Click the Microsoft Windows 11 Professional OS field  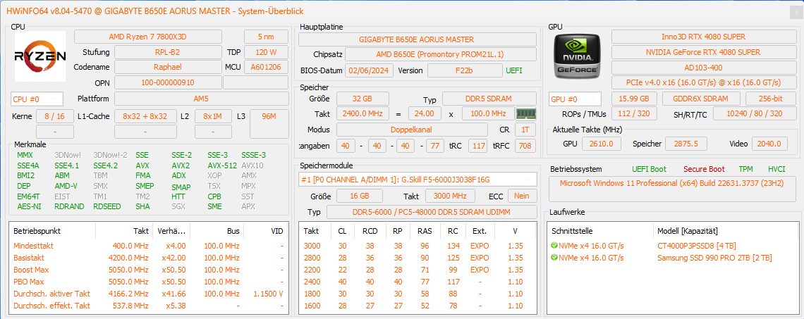coord(672,189)
